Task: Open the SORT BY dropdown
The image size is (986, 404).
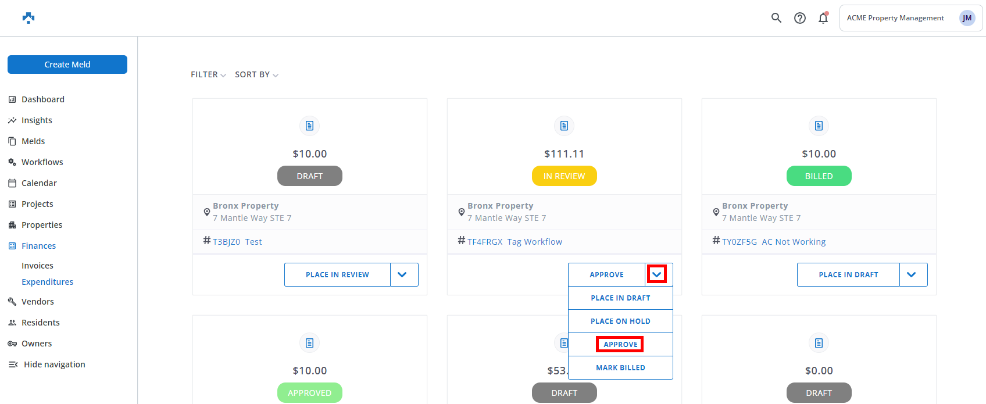Action: (256, 75)
